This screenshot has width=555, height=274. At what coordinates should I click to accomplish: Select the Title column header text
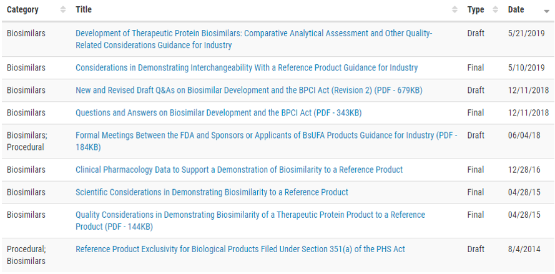pyautogui.click(x=84, y=9)
